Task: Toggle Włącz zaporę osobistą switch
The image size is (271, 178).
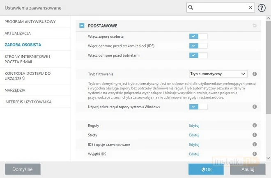Action: (x=198, y=36)
